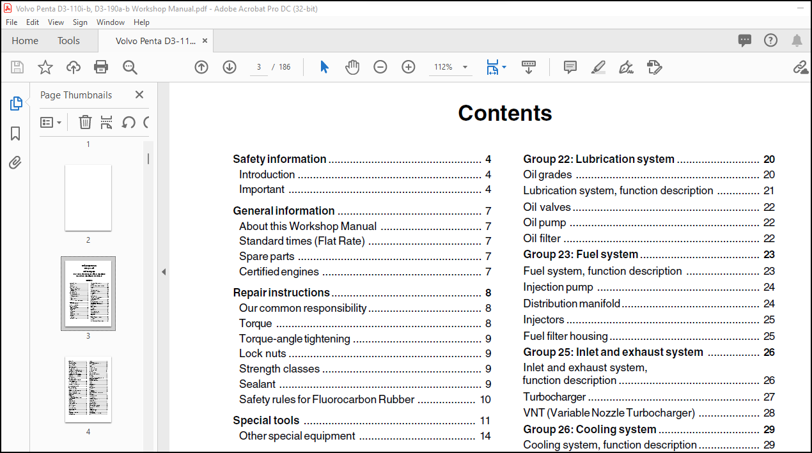Print the document with printer icon
The width and height of the screenshot is (812, 453).
tap(101, 67)
